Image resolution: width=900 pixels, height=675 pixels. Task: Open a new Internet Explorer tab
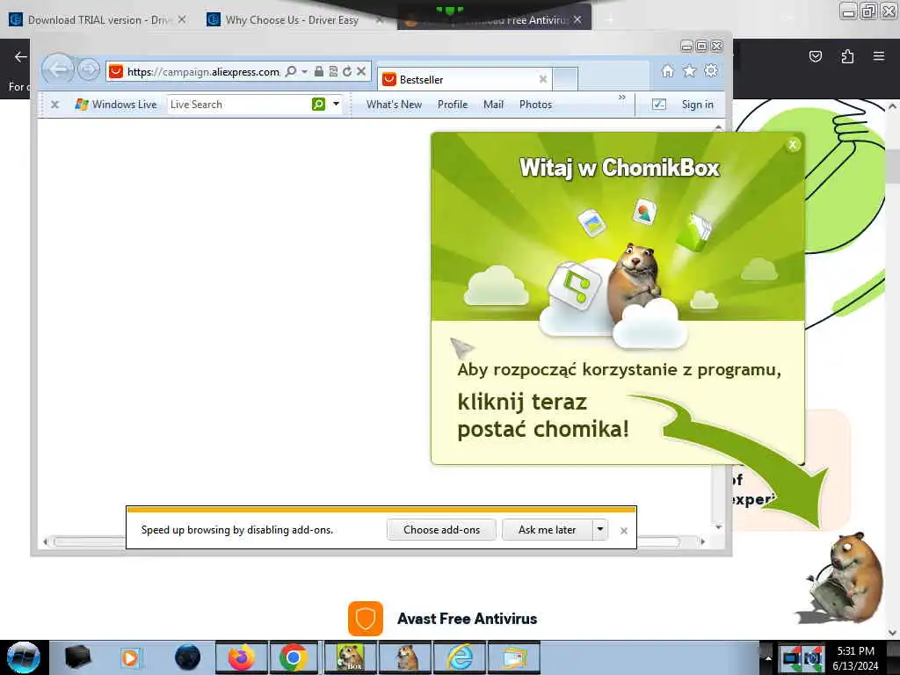[565, 79]
